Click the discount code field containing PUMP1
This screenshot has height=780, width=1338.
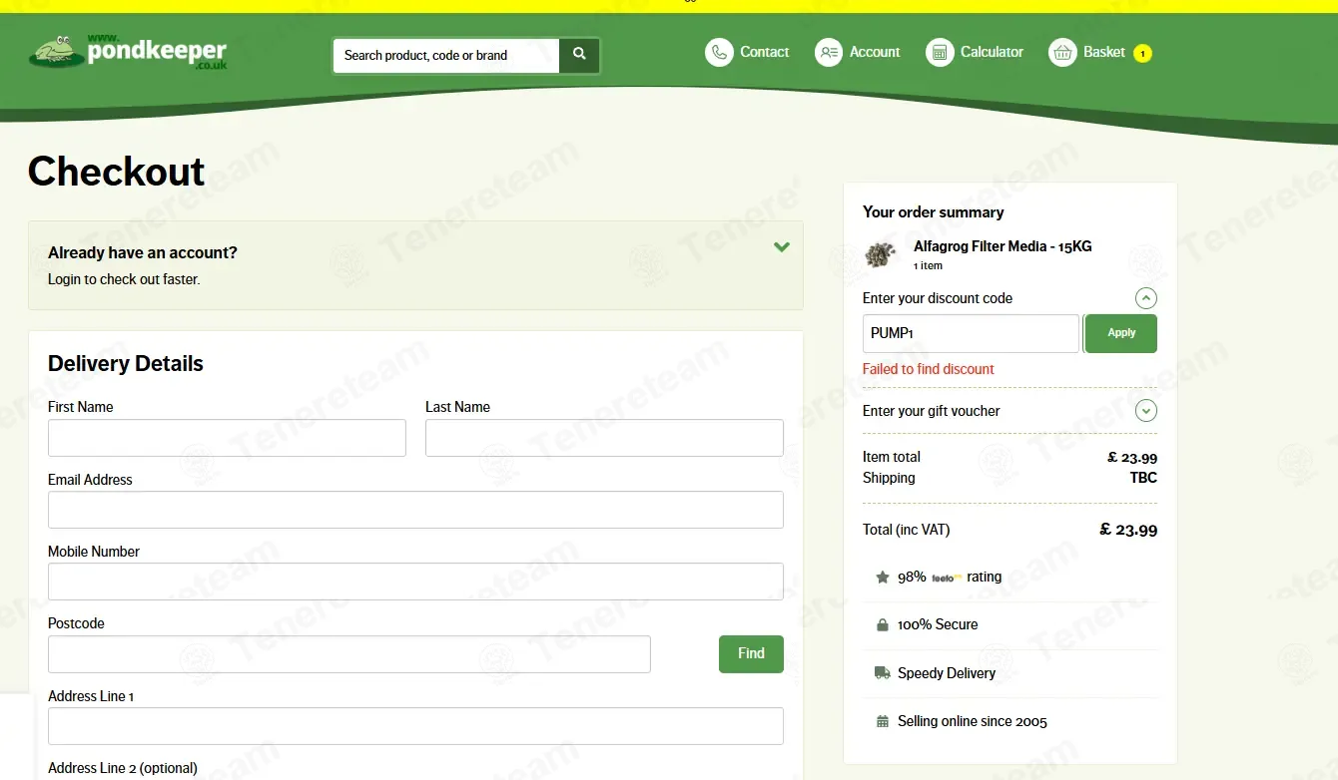coord(971,333)
